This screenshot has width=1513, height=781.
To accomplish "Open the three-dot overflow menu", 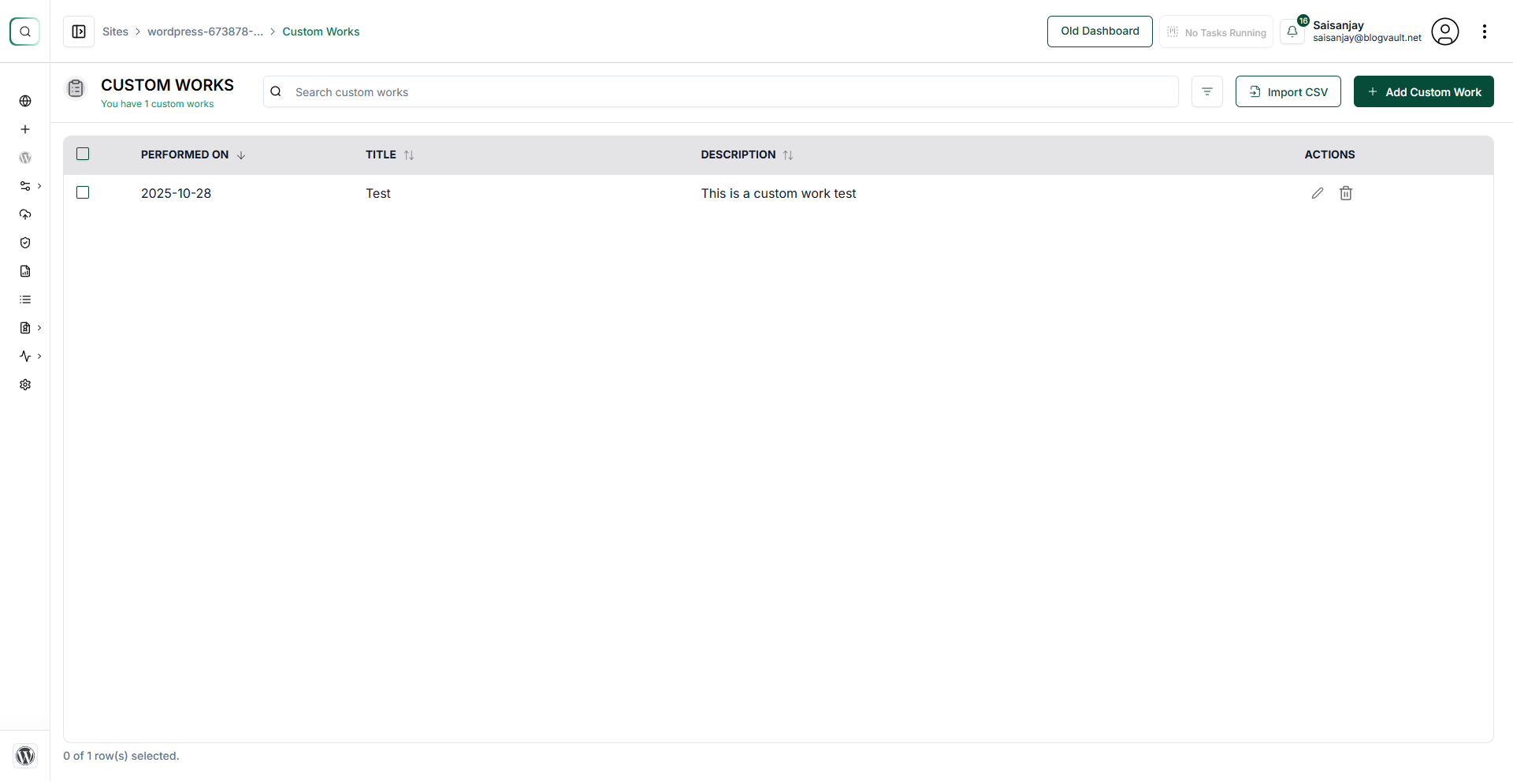I will (1485, 32).
